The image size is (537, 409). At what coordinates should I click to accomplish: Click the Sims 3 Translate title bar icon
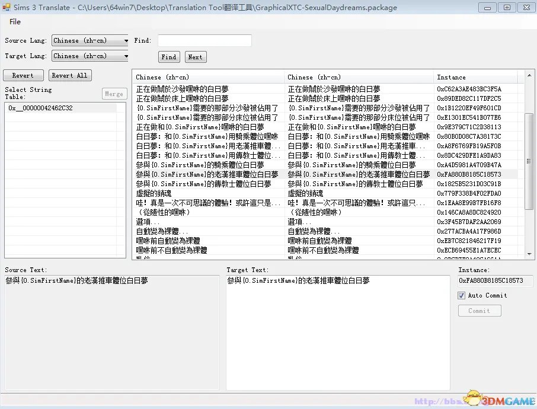[7, 8]
